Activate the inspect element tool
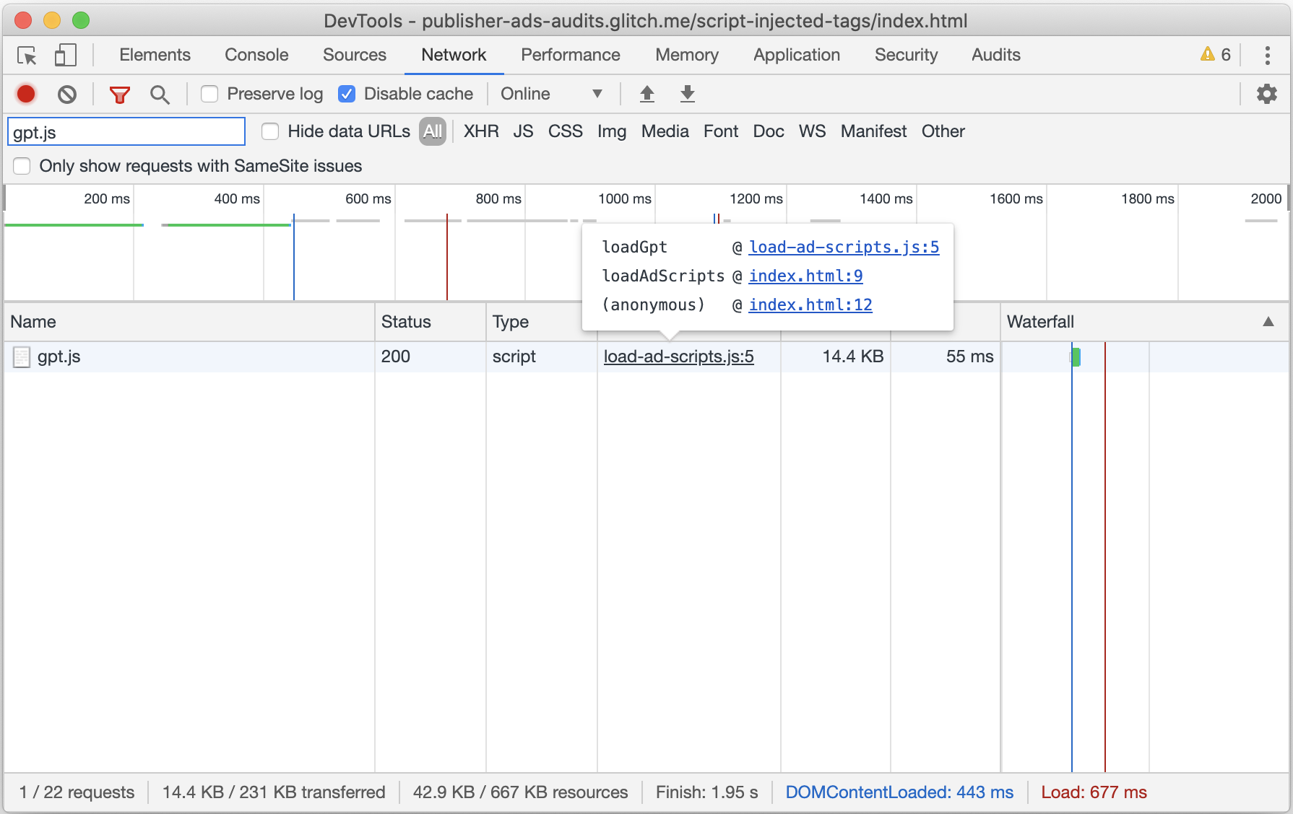The height and width of the screenshot is (814, 1293). [27, 56]
